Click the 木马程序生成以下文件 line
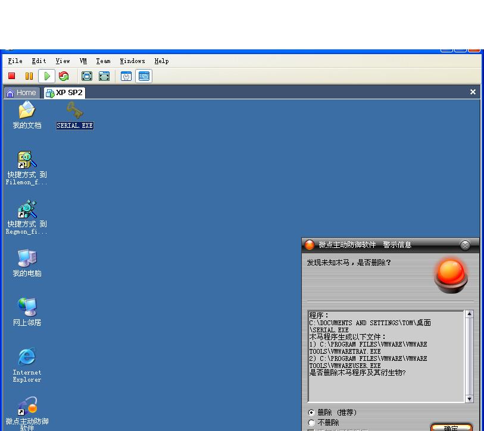 point(347,337)
